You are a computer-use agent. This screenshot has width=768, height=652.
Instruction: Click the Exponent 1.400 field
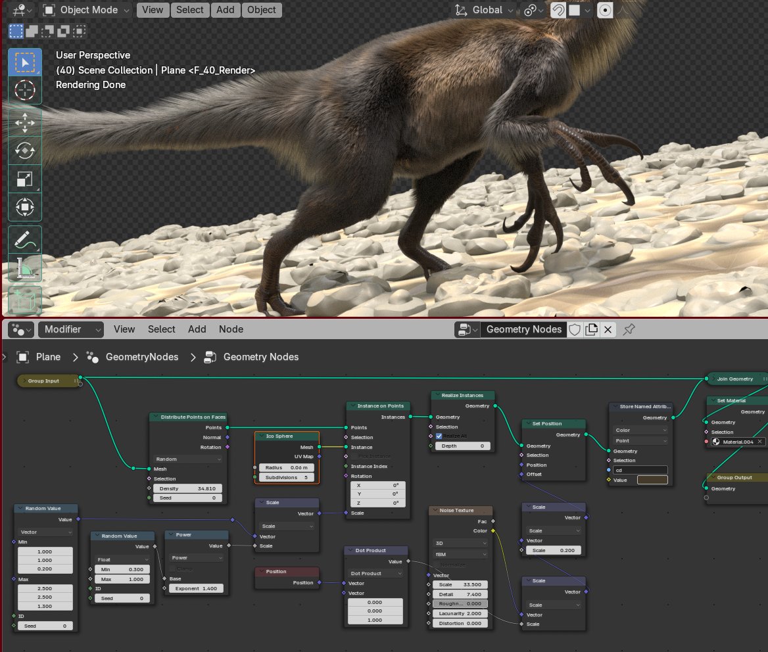pos(196,589)
